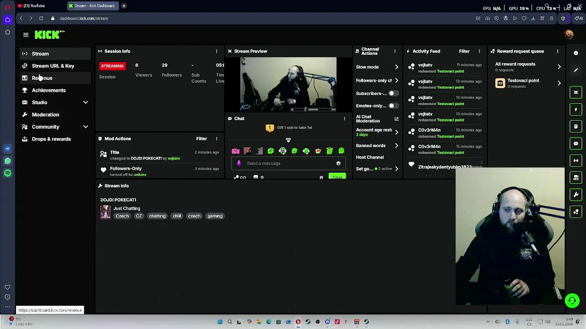Open a new browser tab
The image size is (586, 329).
tap(124, 5)
